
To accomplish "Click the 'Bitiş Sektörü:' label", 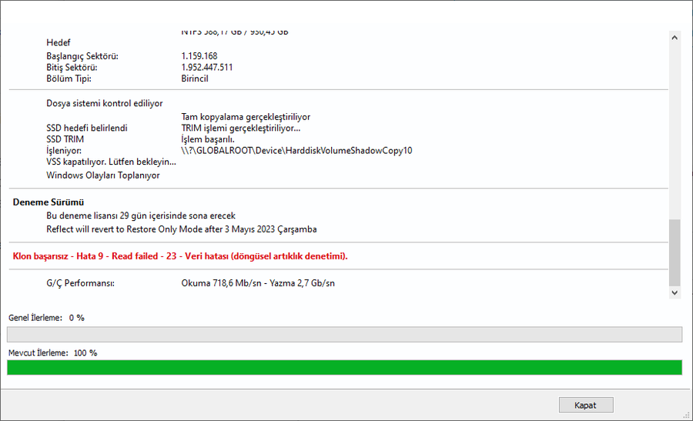I will pos(72,67).
